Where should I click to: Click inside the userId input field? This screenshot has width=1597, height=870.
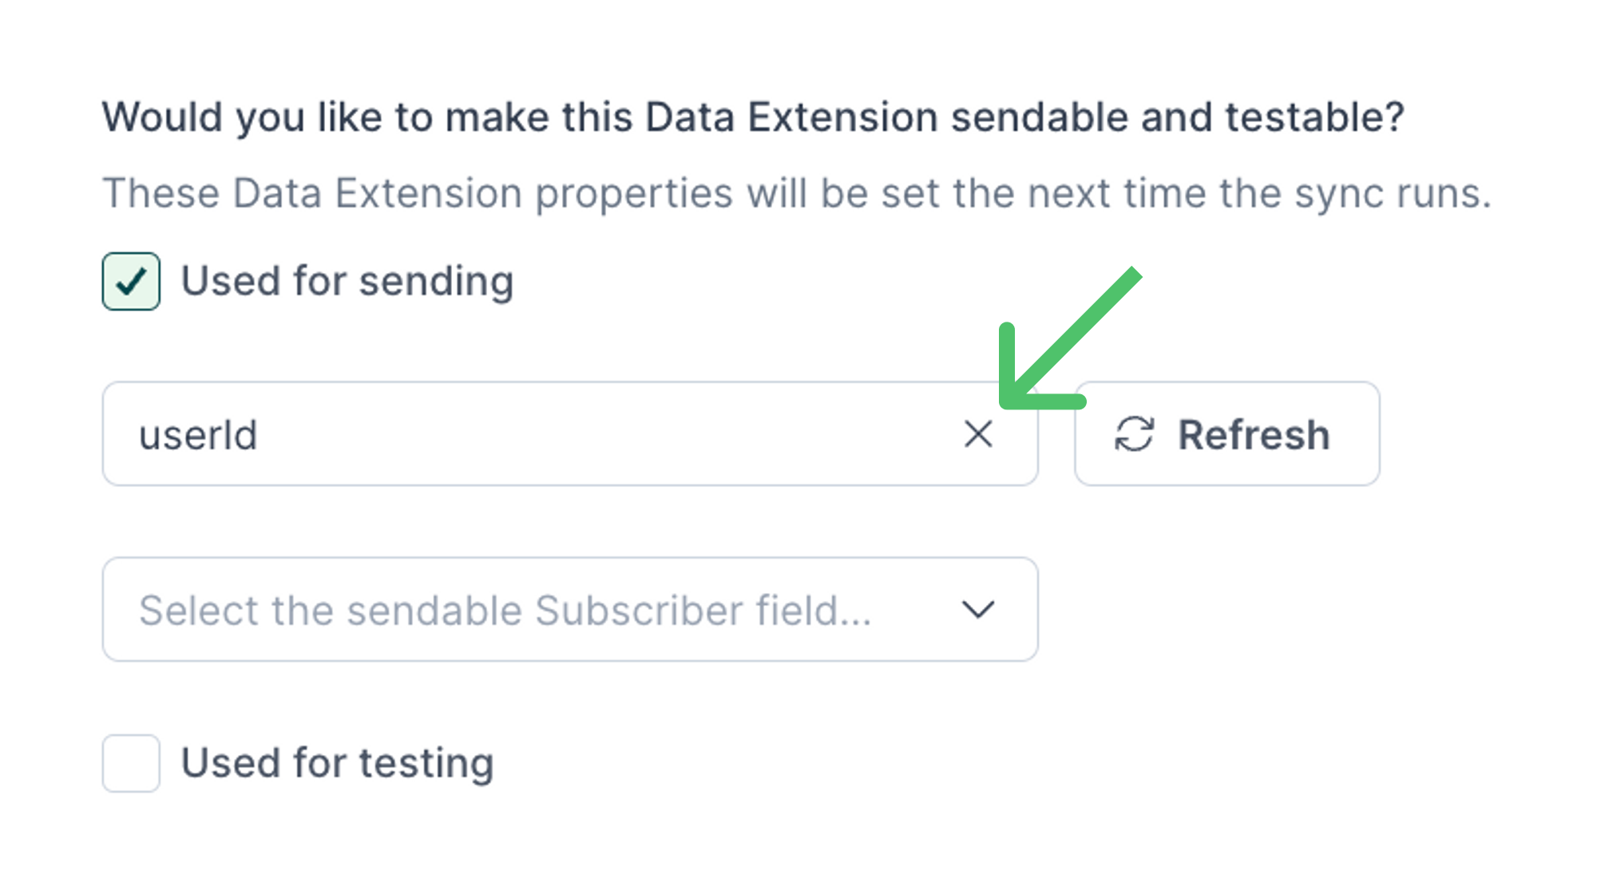(x=479, y=435)
